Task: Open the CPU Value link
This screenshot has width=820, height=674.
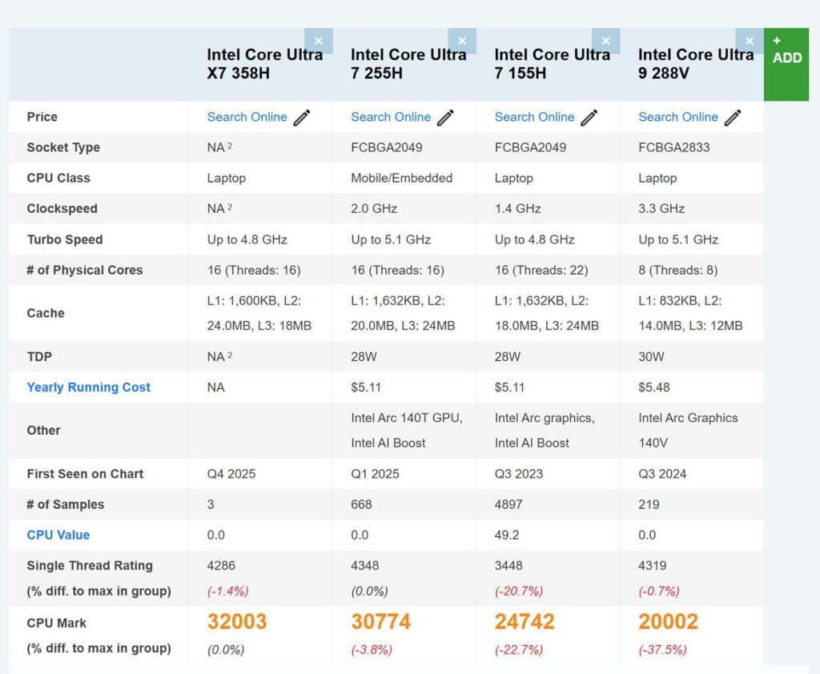Action: click(58, 535)
